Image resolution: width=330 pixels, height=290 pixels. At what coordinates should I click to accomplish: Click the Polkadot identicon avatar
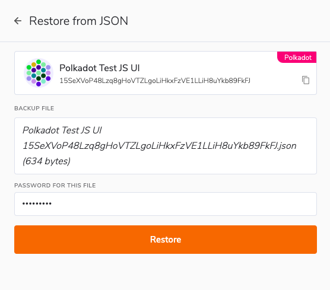tap(39, 73)
